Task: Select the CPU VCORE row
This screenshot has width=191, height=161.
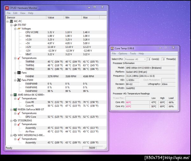Action: [66, 32]
